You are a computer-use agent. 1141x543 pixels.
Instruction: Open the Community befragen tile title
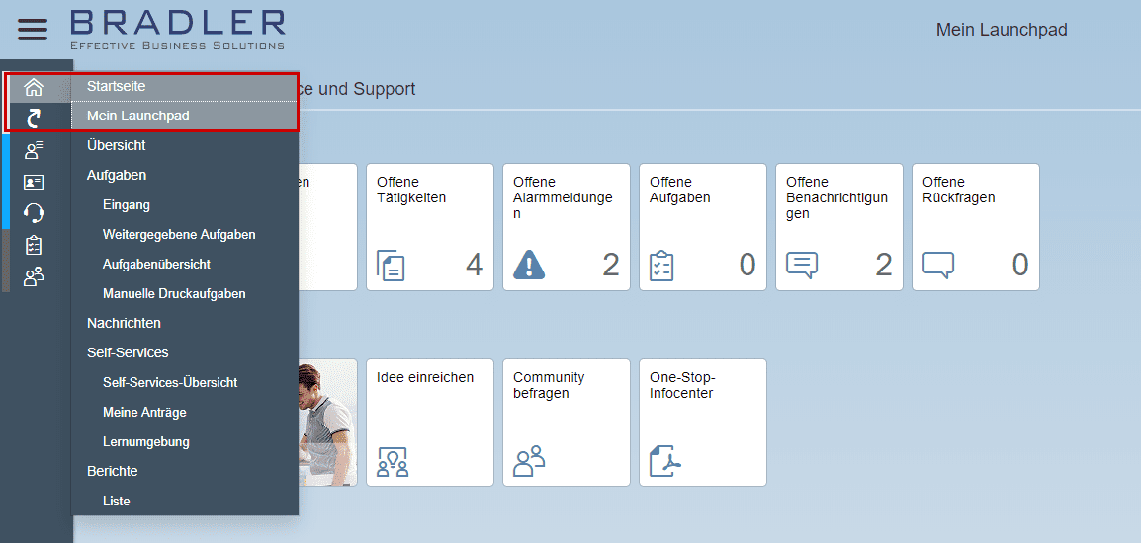tap(549, 386)
